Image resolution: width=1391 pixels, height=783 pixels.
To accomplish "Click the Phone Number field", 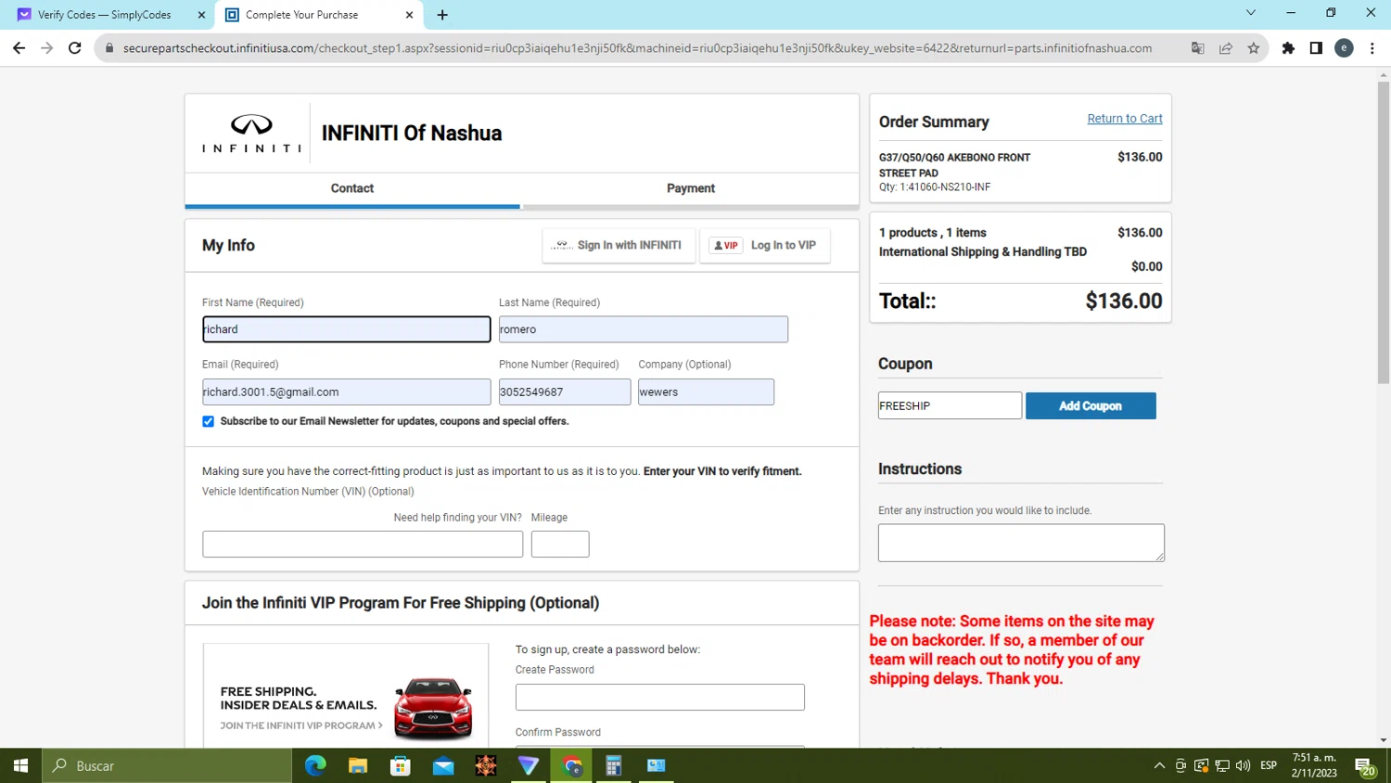I will [565, 391].
